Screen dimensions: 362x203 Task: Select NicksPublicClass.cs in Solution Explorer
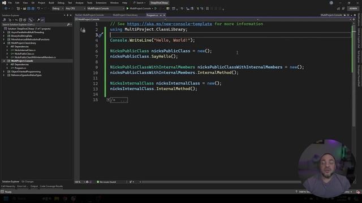coord(24,54)
